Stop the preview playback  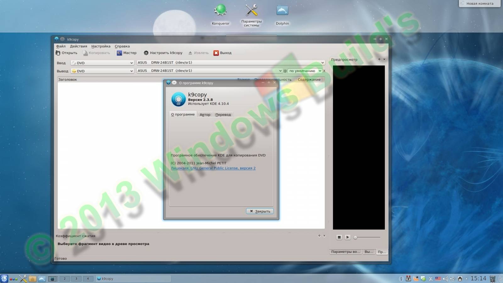tap(339, 237)
